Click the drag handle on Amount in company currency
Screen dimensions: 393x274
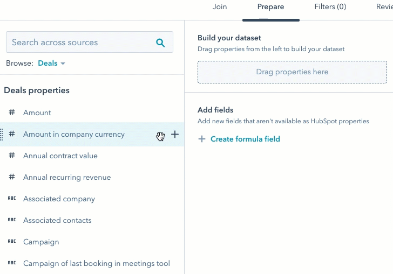(2, 135)
